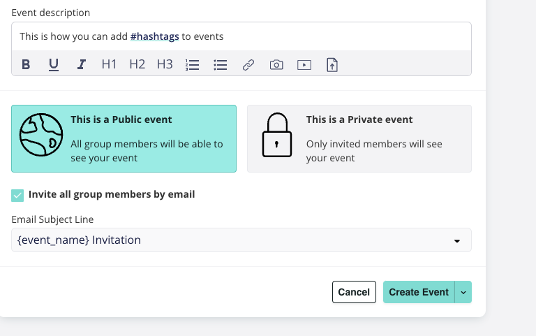Embed a video with play icon
The height and width of the screenshot is (336, 536).
304,65
